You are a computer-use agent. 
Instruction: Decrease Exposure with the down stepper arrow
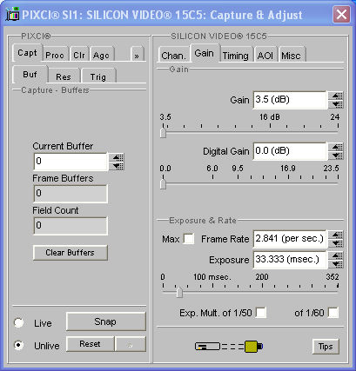tap(336, 264)
